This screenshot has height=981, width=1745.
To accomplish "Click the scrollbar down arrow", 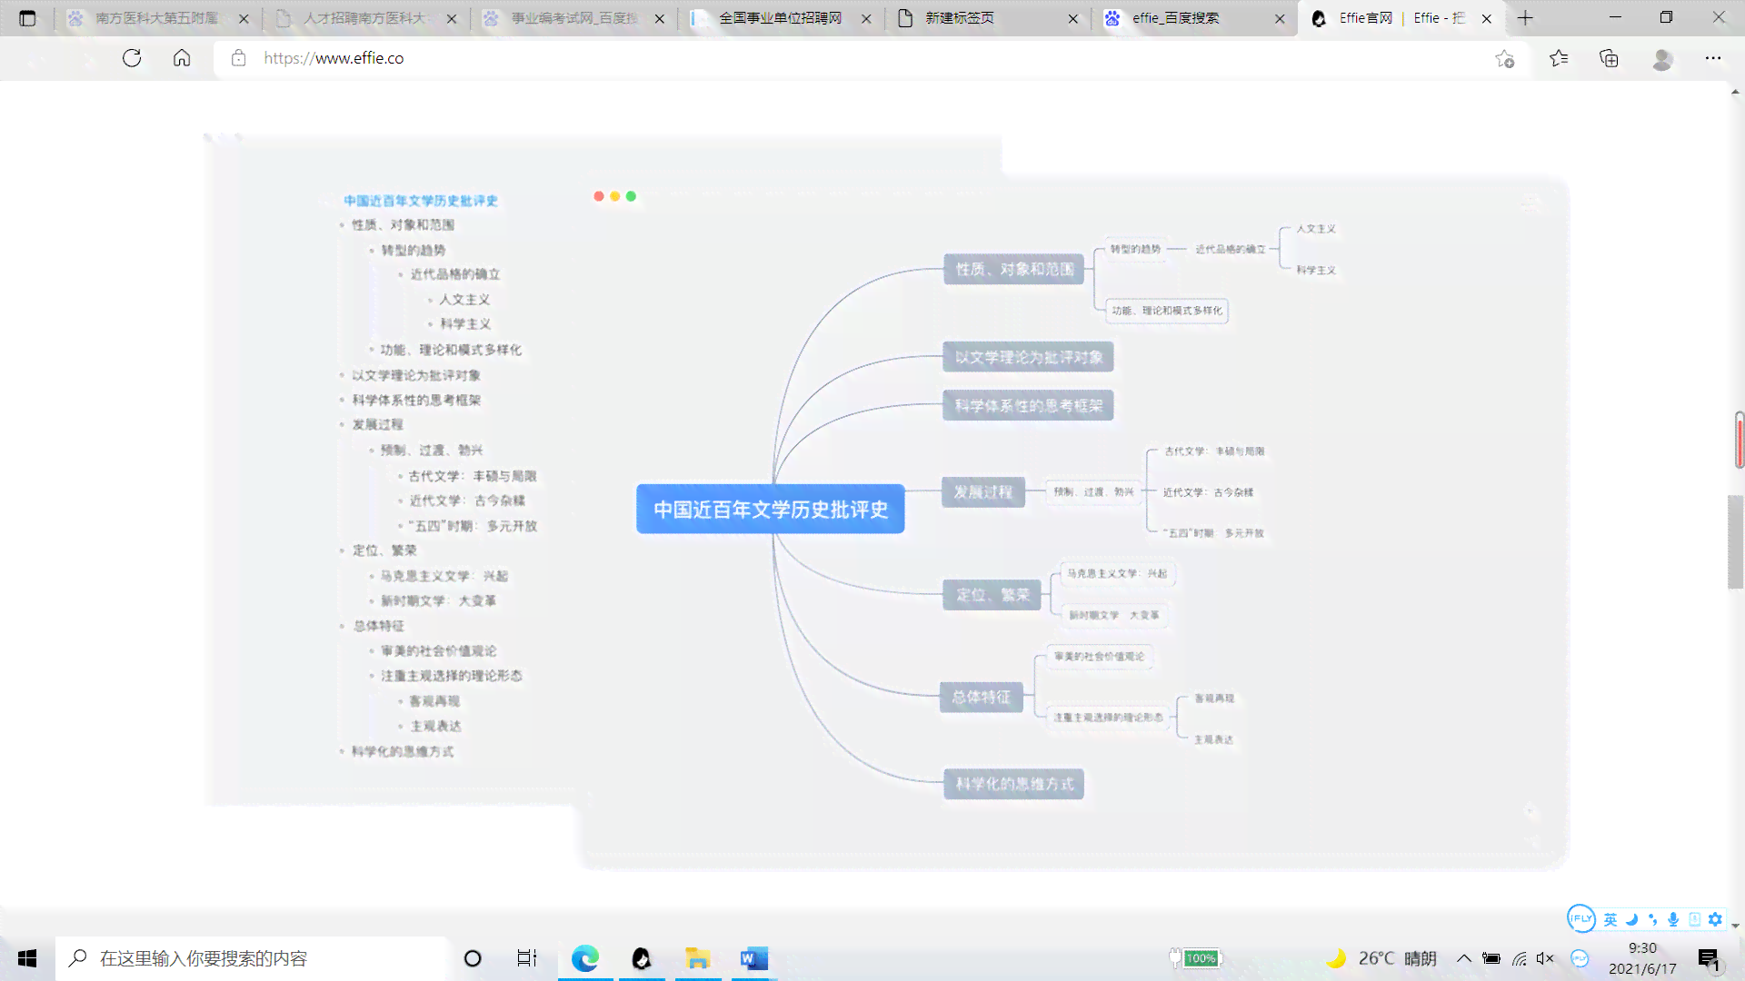I will coord(1736,926).
